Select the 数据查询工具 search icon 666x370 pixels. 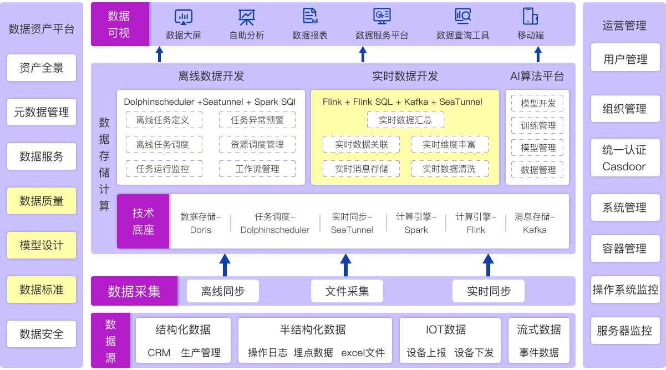(462, 16)
